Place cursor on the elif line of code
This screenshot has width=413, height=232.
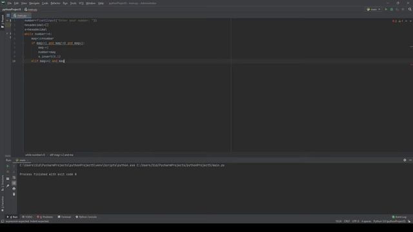tap(48, 61)
